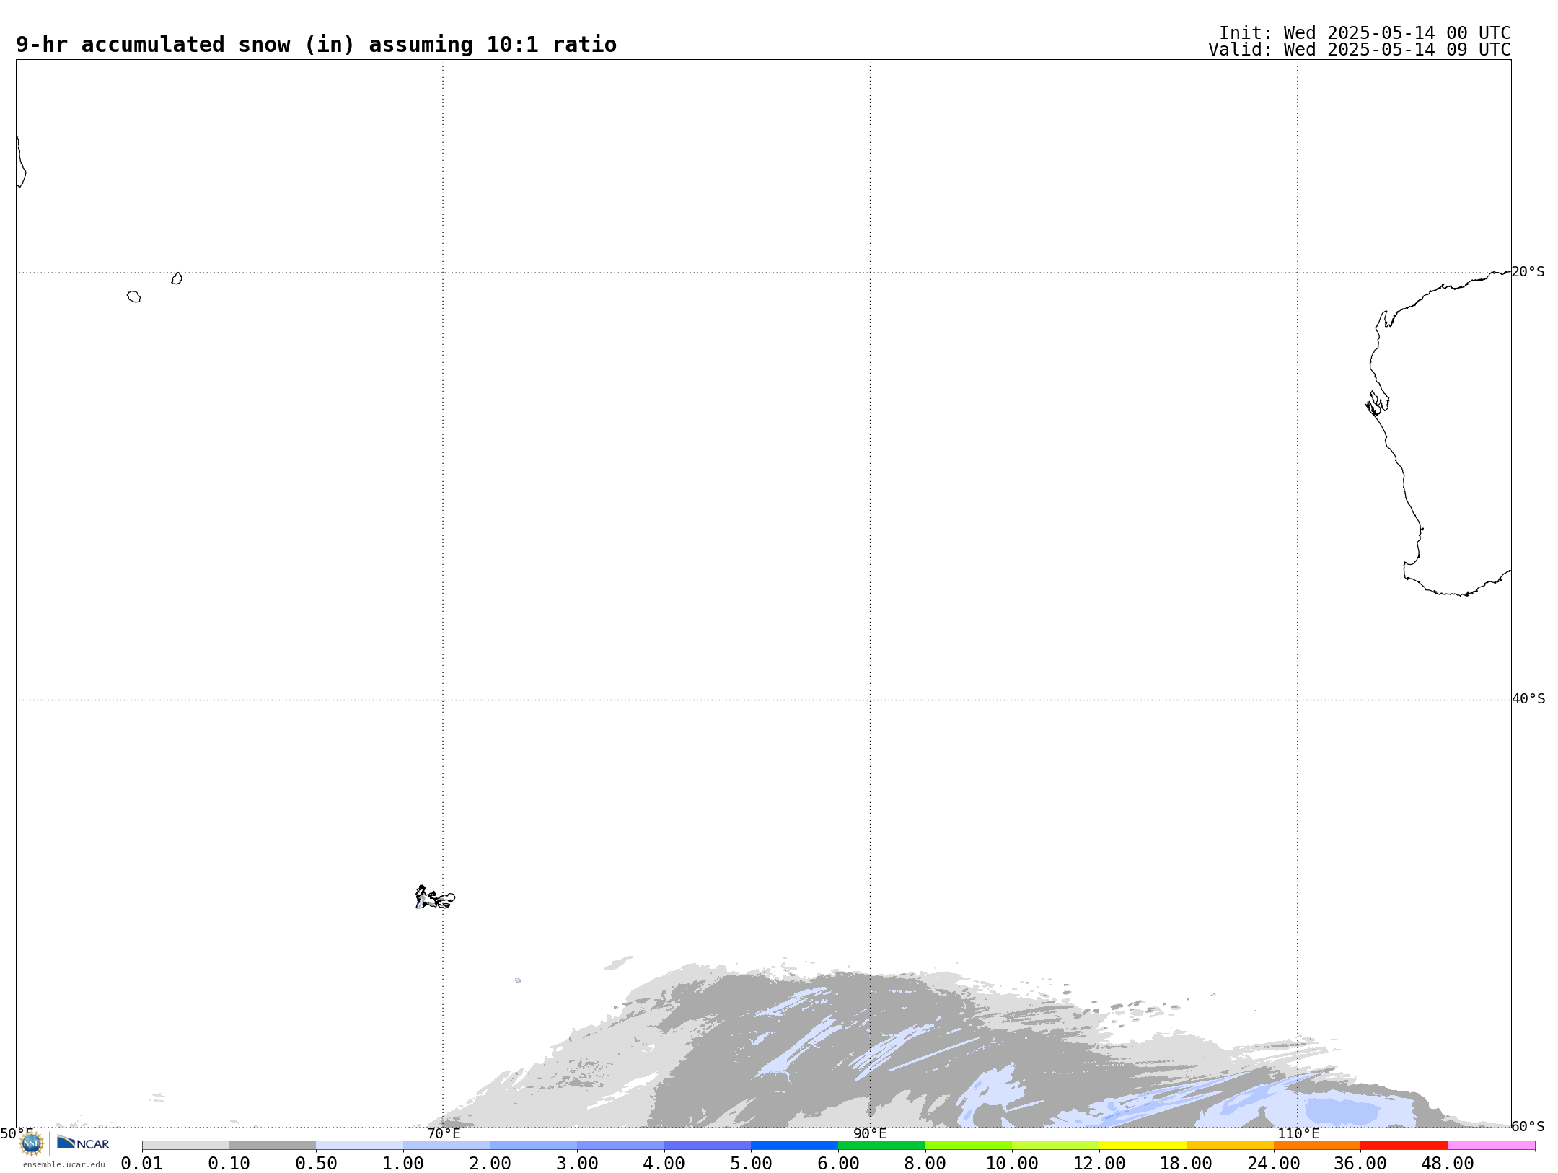Select the dark gray 0.10–0.50 legend swatch
1558x1173 pixels.
point(273,1146)
